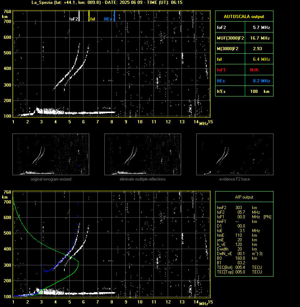
Task: Click the 8 MHz axis label of bottom ionogram
Action: (112, 302)
